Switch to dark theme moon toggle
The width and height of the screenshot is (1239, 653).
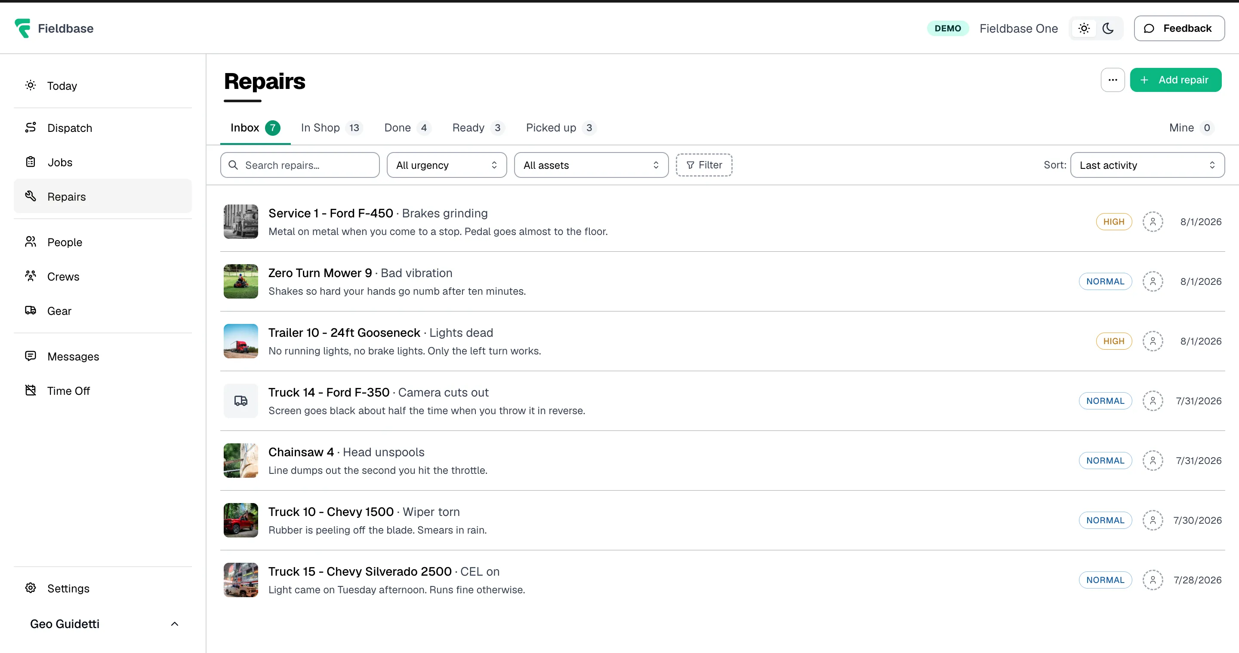pyautogui.click(x=1108, y=28)
